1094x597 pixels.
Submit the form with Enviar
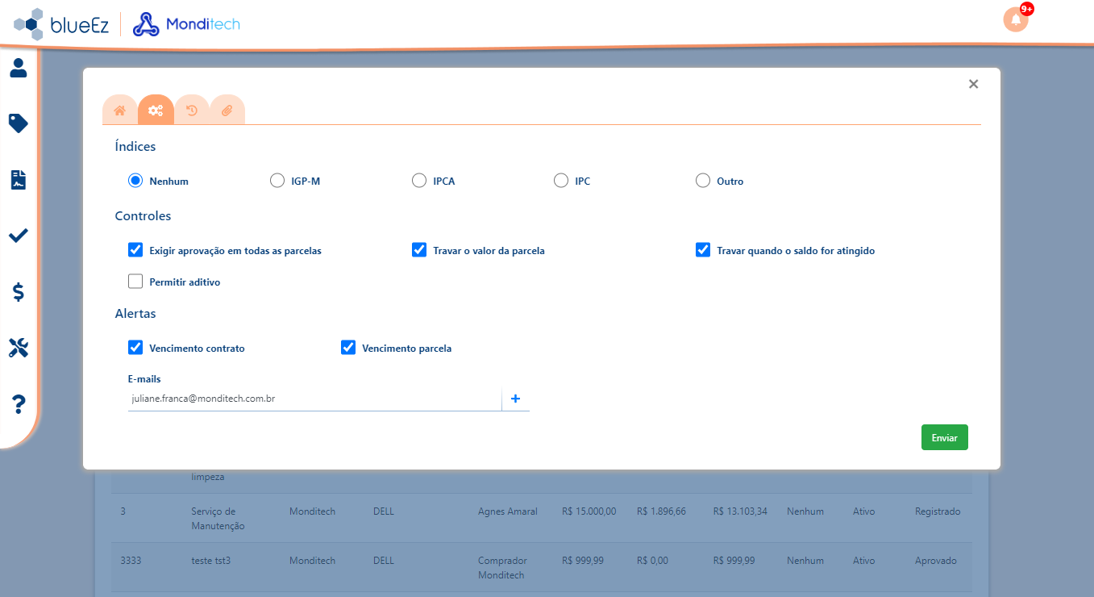click(x=945, y=437)
